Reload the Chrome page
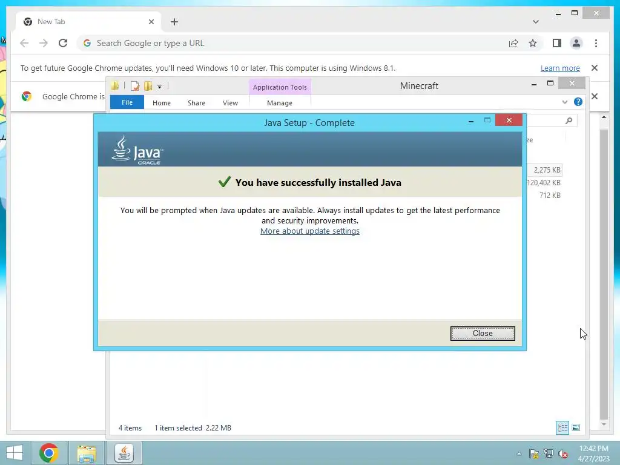620x465 pixels. point(63,43)
